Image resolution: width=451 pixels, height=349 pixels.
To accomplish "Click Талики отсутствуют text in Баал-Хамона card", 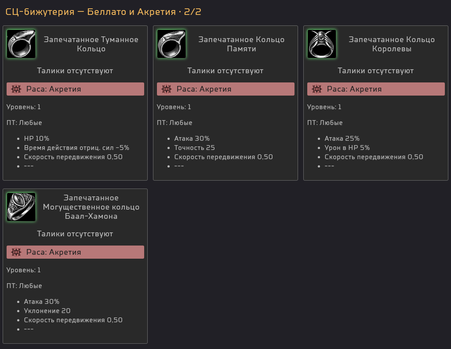I will coord(75,234).
